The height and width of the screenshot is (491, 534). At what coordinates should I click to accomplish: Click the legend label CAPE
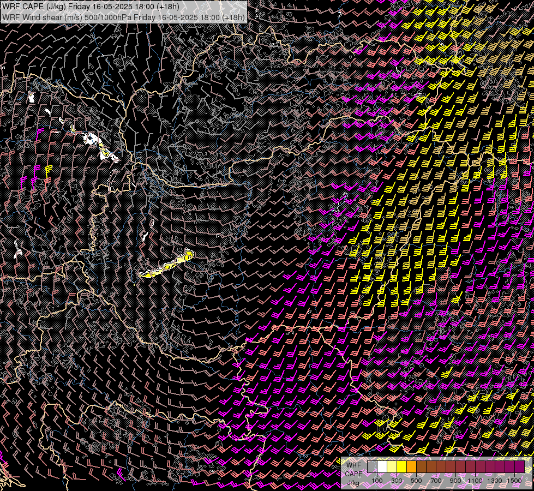(x=353, y=474)
